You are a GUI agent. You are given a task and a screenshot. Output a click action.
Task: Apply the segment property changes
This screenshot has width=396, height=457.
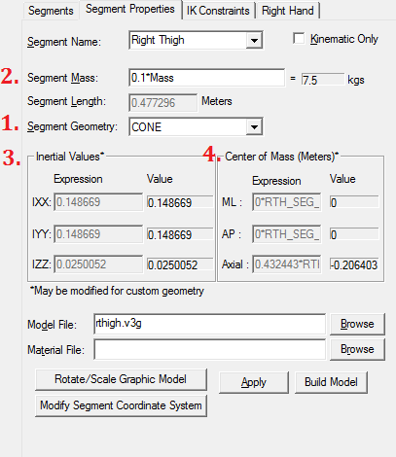[x=254, y=382]
